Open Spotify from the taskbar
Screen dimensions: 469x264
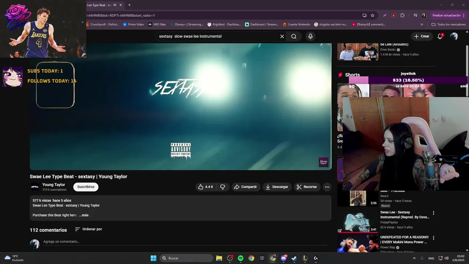(x=240, y=258)
